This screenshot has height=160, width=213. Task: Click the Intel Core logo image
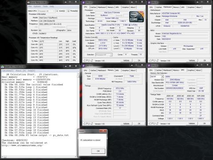coord(136,17)
